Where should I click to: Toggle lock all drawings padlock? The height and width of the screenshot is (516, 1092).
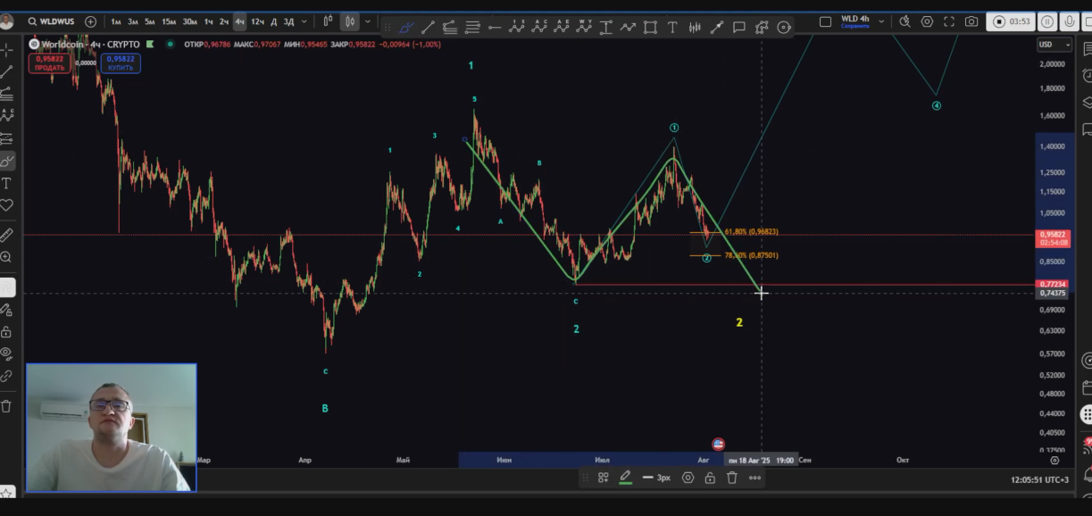6,331
